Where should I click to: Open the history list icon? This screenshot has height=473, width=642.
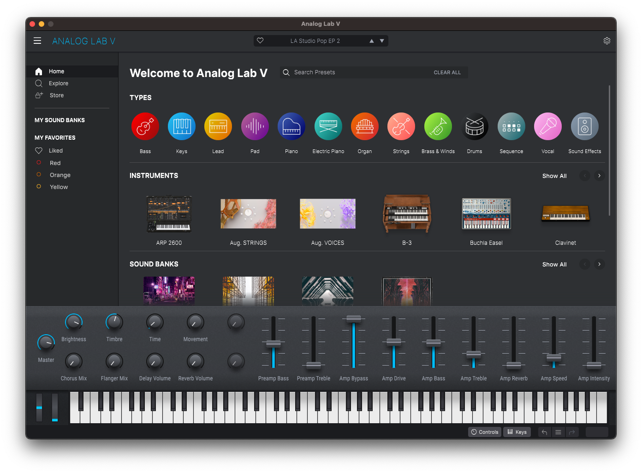click(x=558, y=432)
